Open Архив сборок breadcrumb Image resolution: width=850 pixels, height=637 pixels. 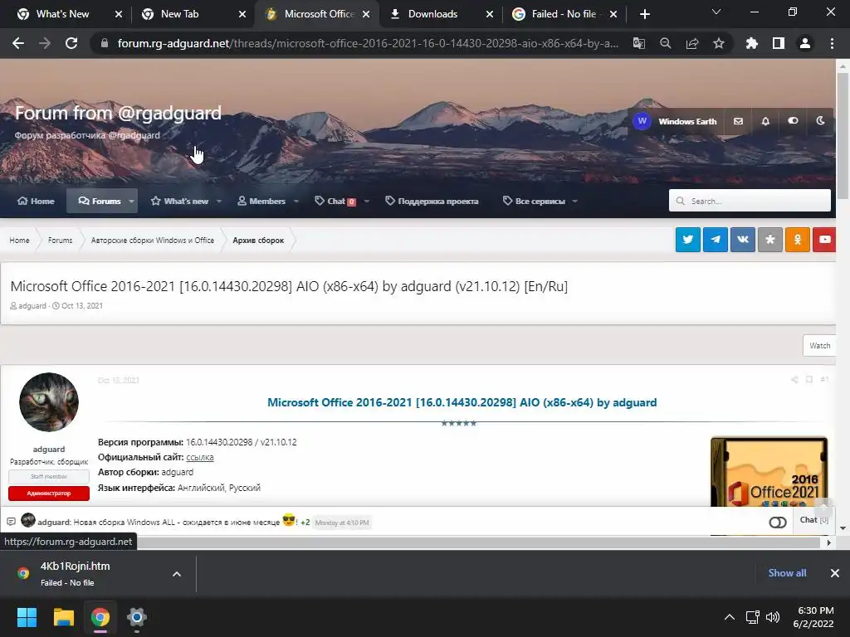pyautogui.click(x=258, y=240)
